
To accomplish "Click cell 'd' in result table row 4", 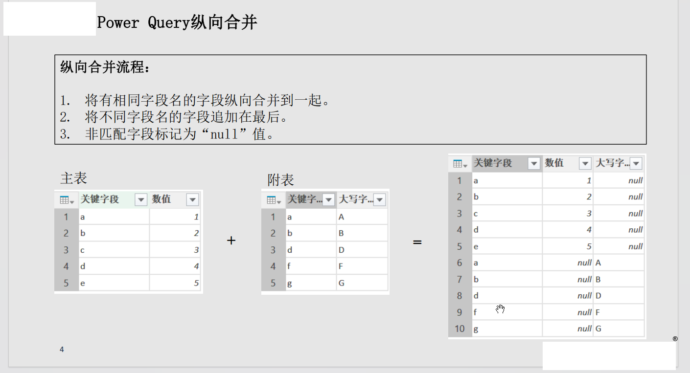I will (507, 230).
